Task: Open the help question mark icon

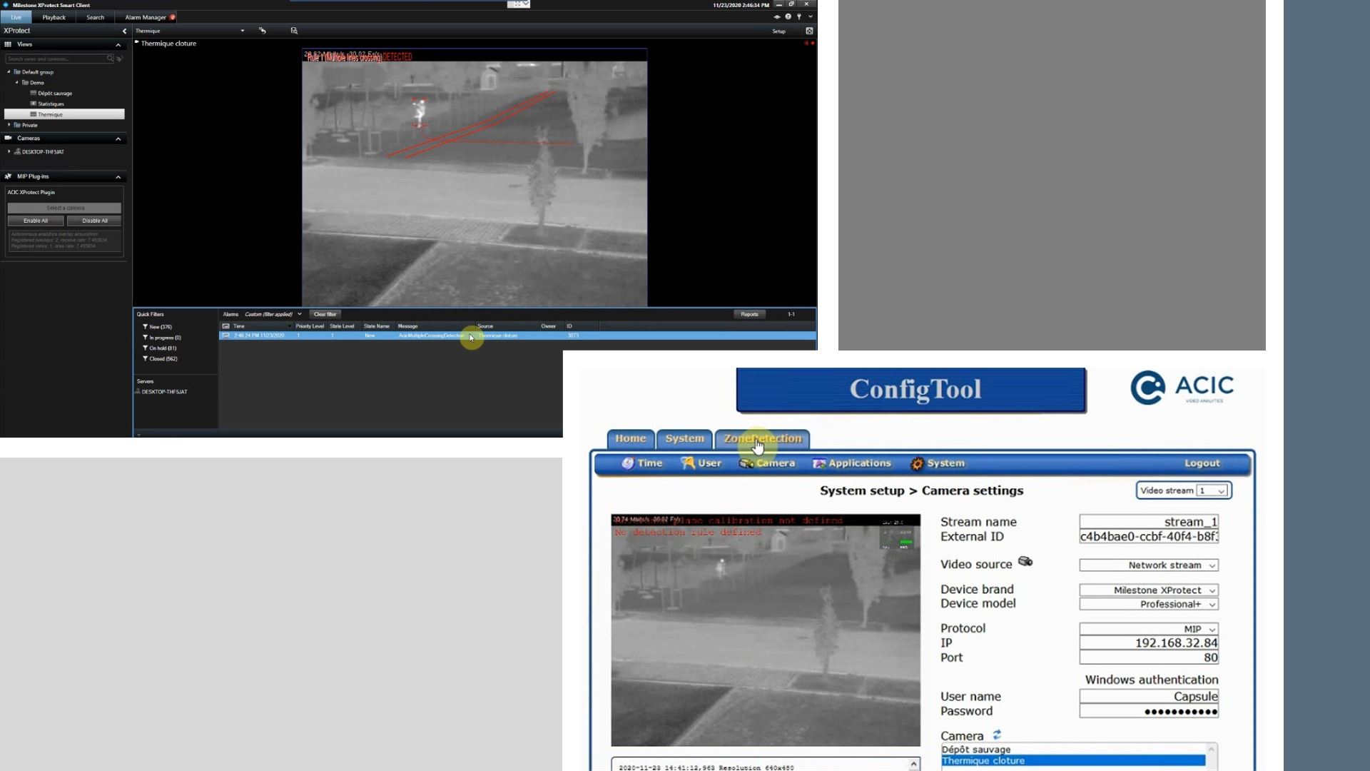Action: point(788,16)
